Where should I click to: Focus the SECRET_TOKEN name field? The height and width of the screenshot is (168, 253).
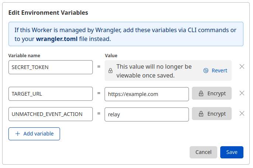coord(50,67)
